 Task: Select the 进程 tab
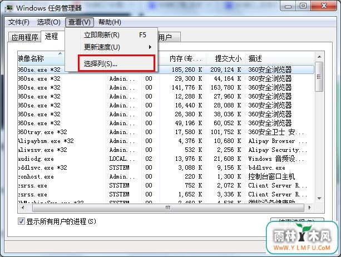[52, 36]
